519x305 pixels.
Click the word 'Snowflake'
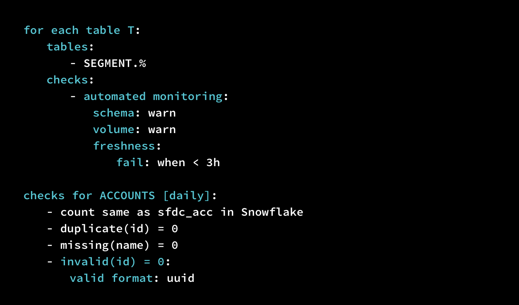272,212
